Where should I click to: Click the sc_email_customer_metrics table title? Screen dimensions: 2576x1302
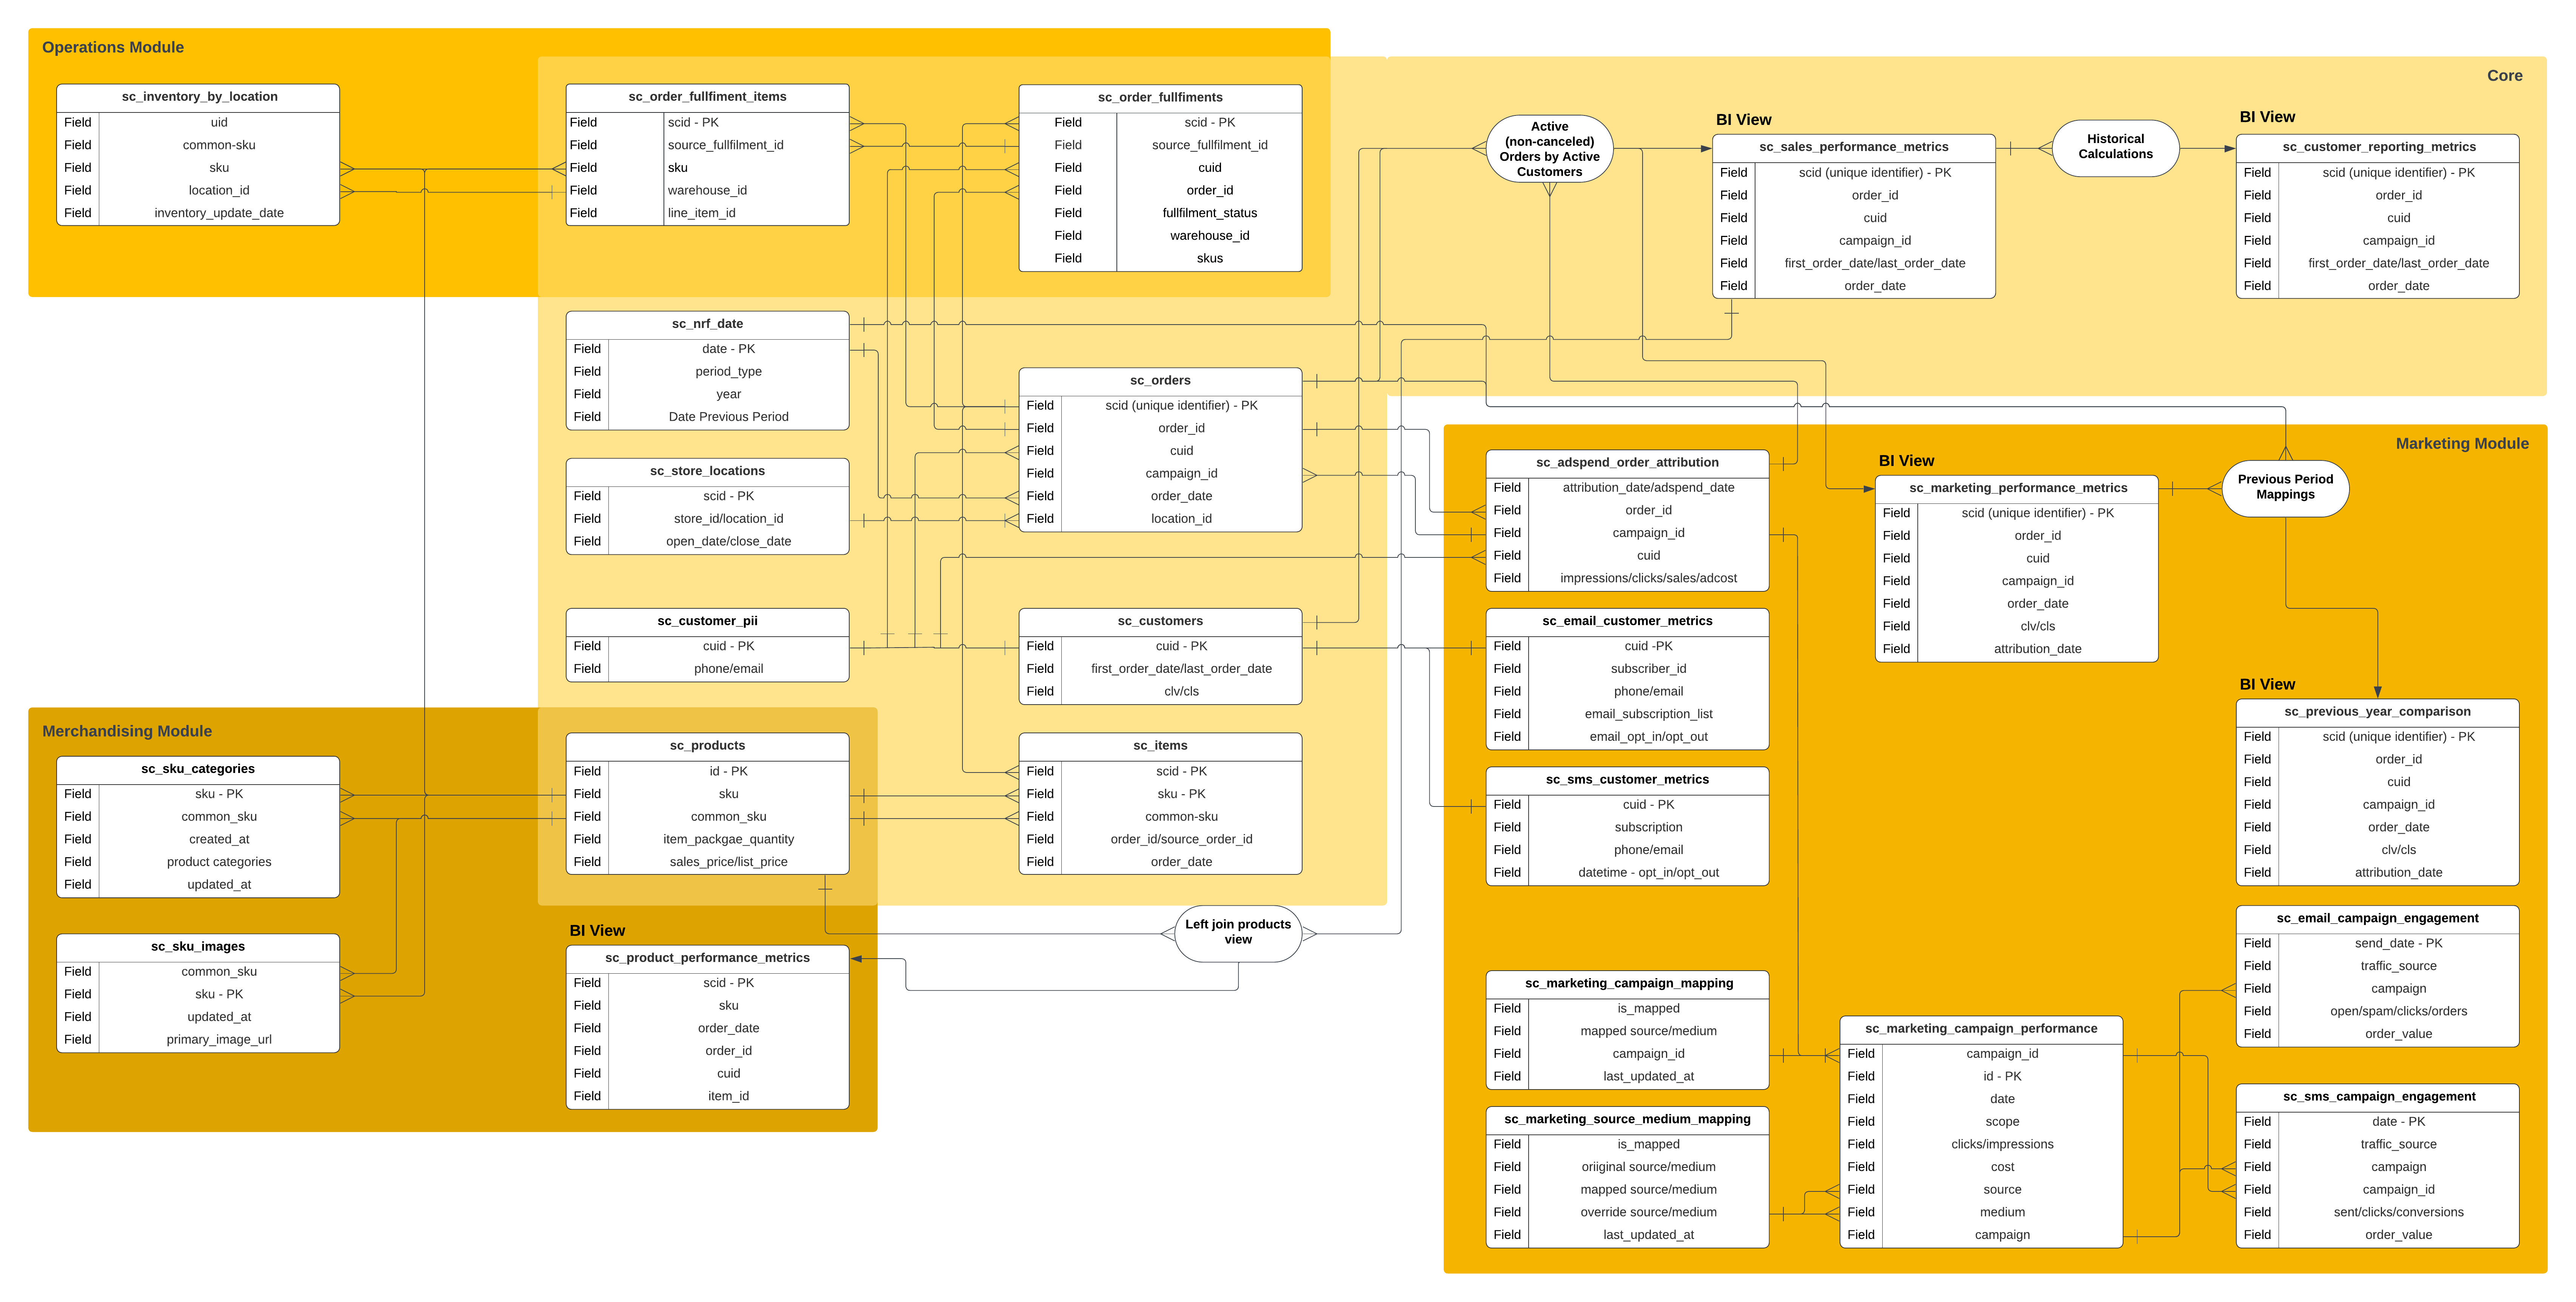coord(1627,621)
